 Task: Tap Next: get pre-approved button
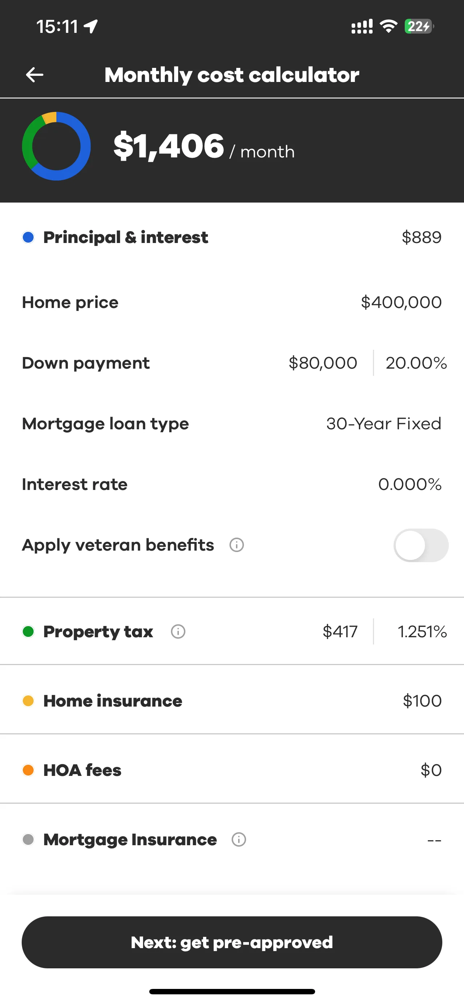(232, 942)
